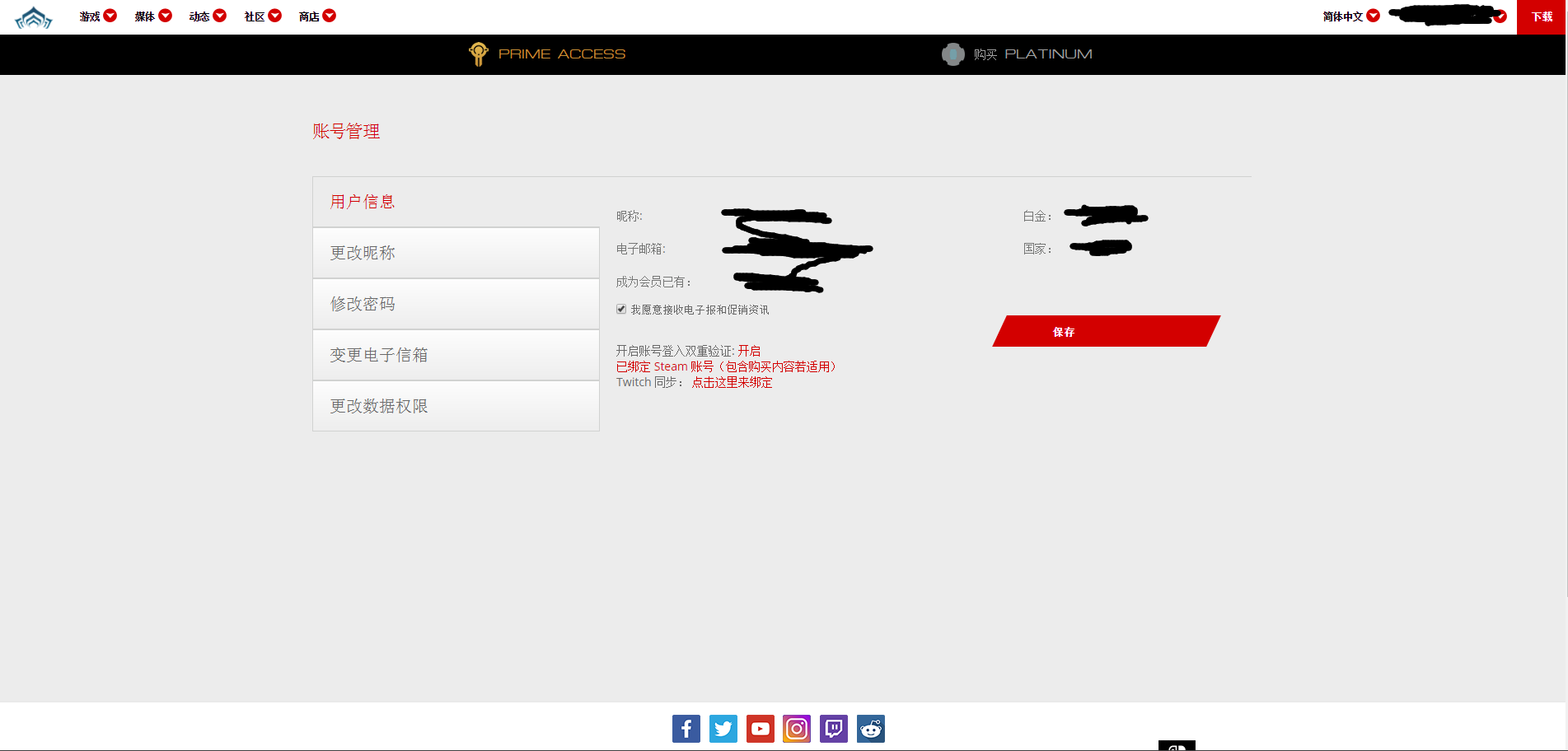Viewport: 1568px width, 751px height.
Task: Open the Instagram social icon
Action: pyautogui.click(x=797, y=729)
